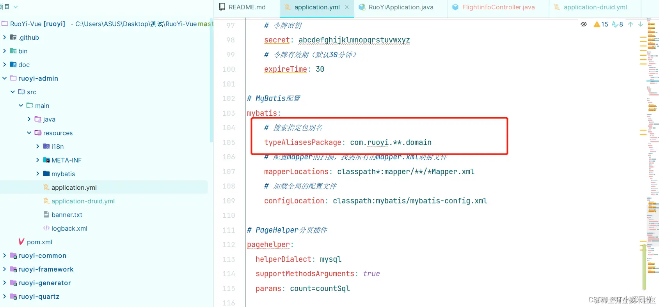Select the java source folder icon
Screen dimensions: 659x307
coord(38,119)
